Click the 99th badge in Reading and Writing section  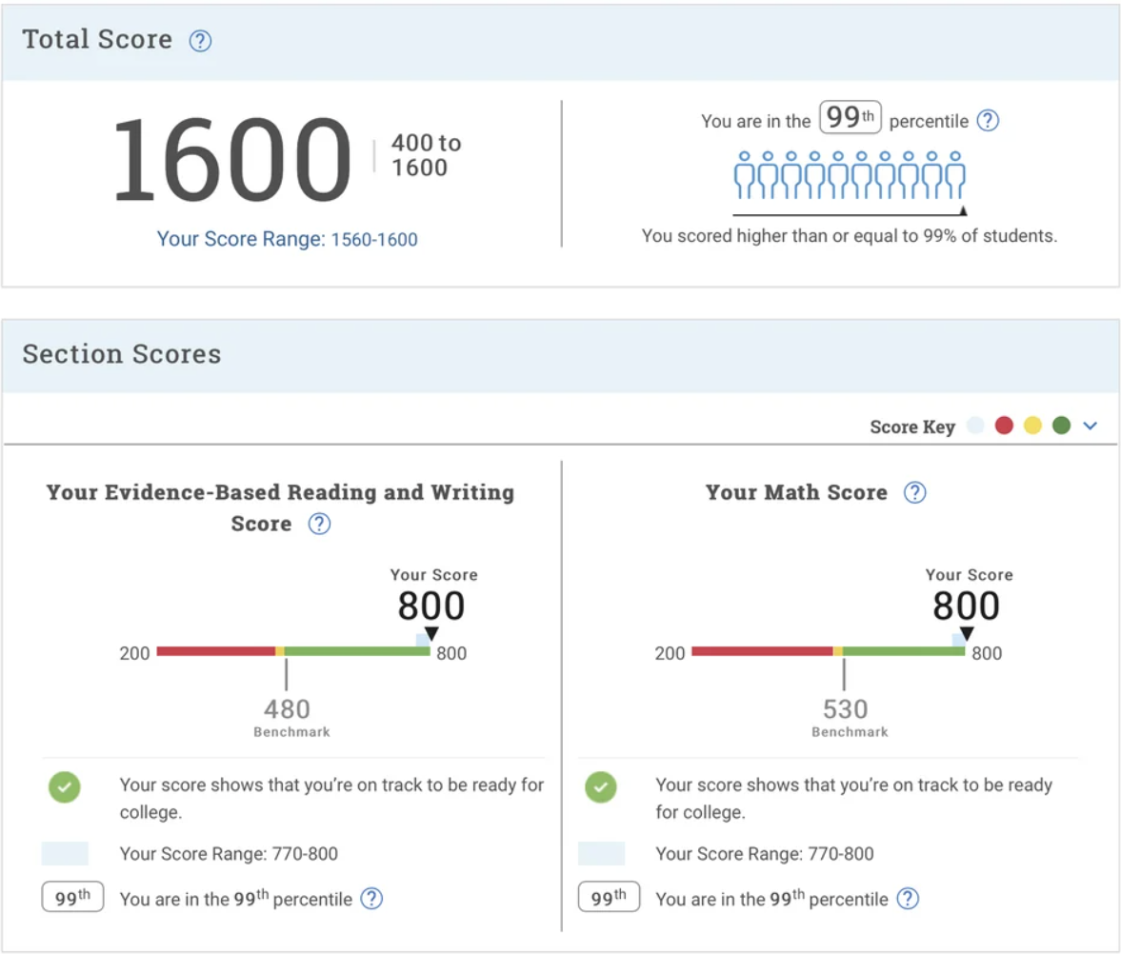72,897
